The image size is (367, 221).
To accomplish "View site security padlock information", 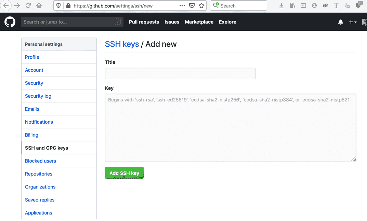I will point(68,5).
